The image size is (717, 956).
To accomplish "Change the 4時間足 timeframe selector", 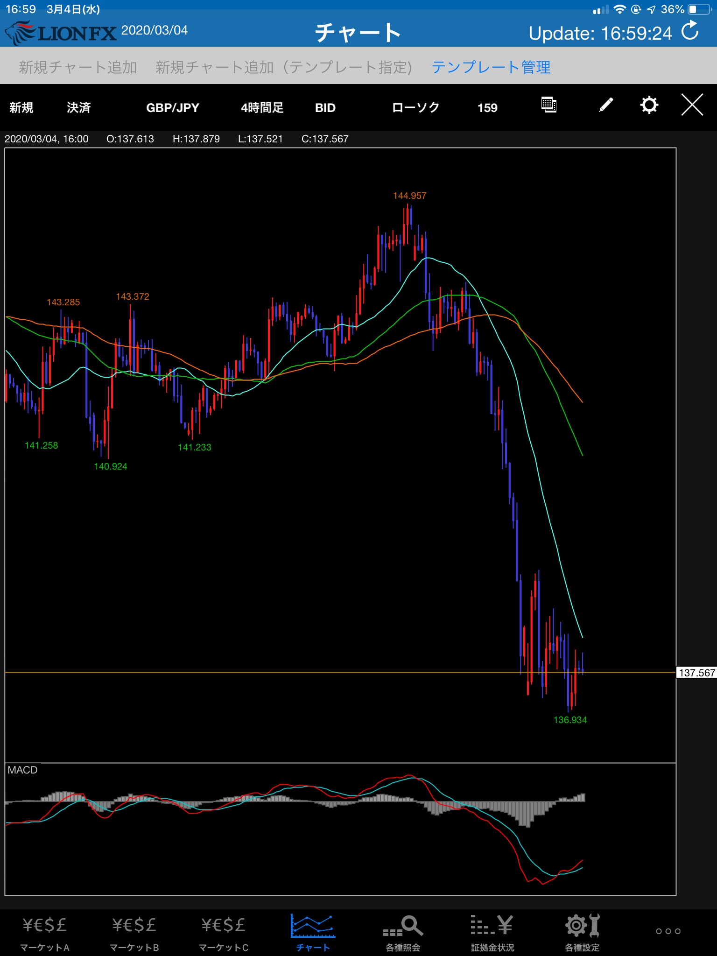I will coord(262,108).
